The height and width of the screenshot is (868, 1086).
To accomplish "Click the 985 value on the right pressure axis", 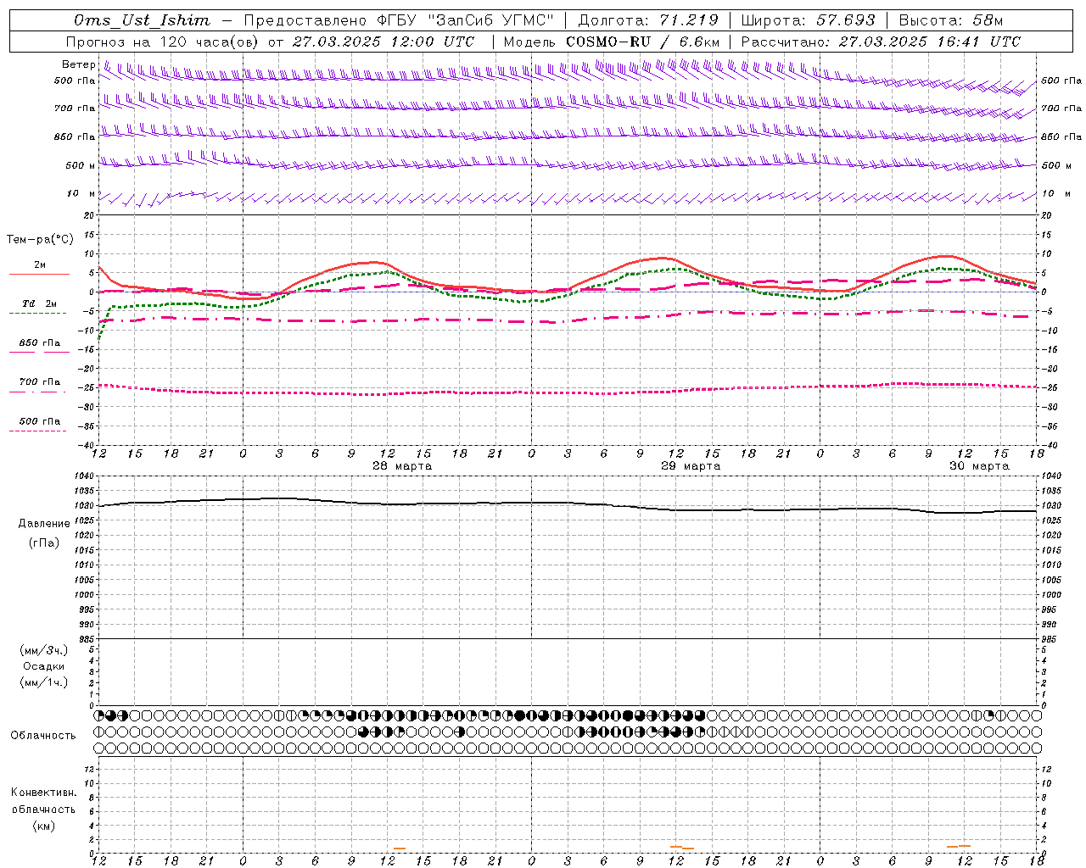I will tap(1050, 639).
